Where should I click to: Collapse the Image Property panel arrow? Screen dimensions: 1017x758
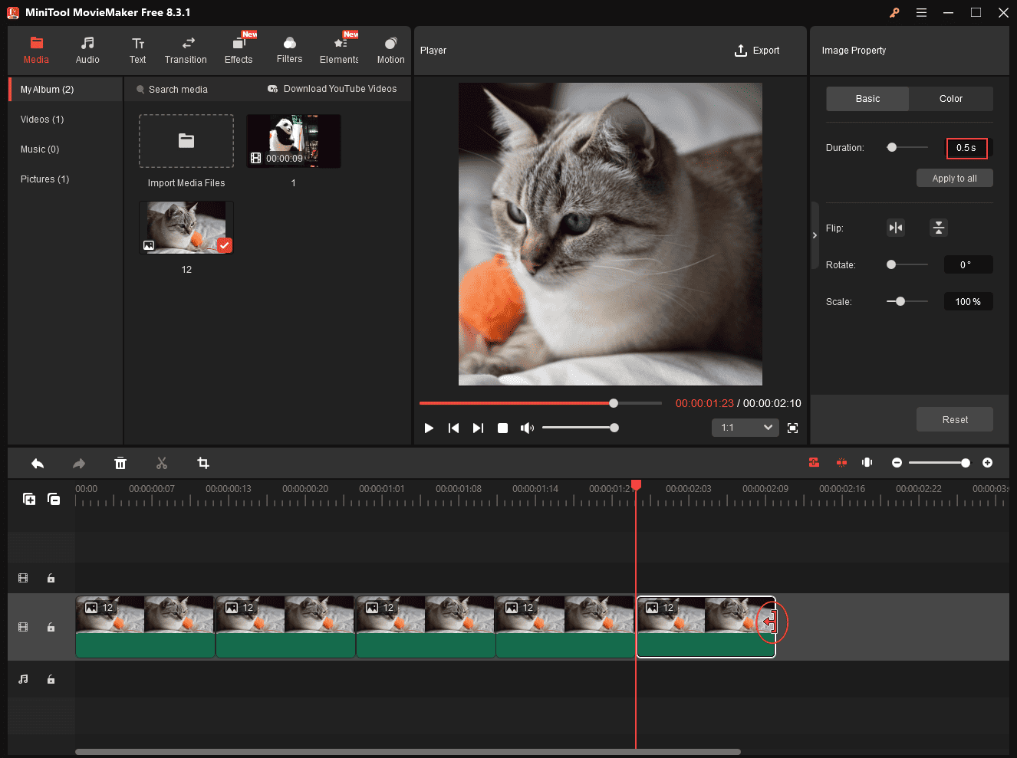[815, 235]
